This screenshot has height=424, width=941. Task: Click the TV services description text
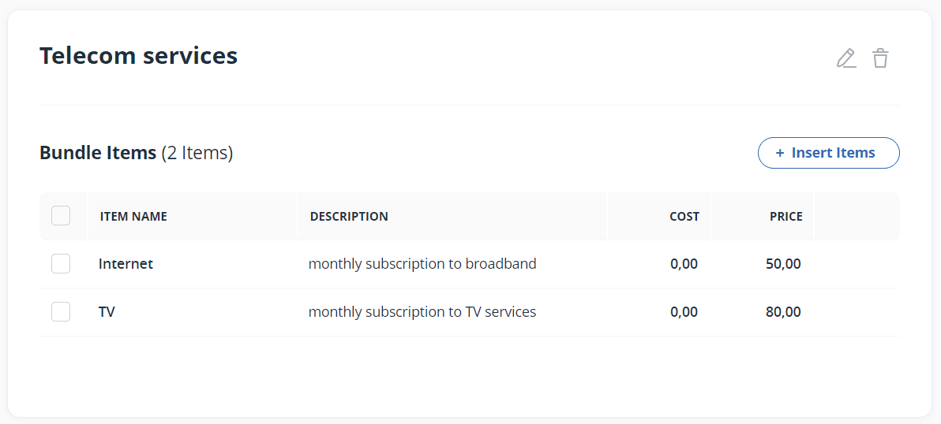coord(422,311)
